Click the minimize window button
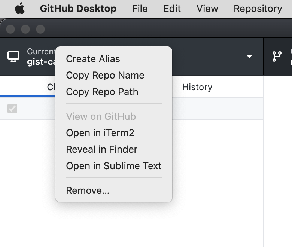The width and height of the screenshot is (292, 247). click(25, 29)
